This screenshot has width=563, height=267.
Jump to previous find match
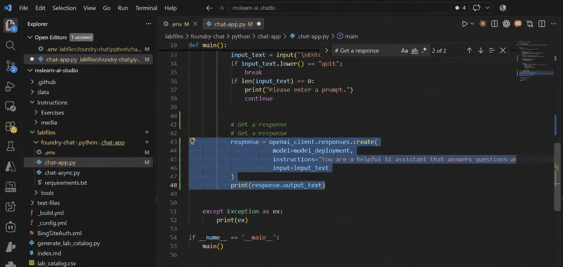(x=469, y=50)
